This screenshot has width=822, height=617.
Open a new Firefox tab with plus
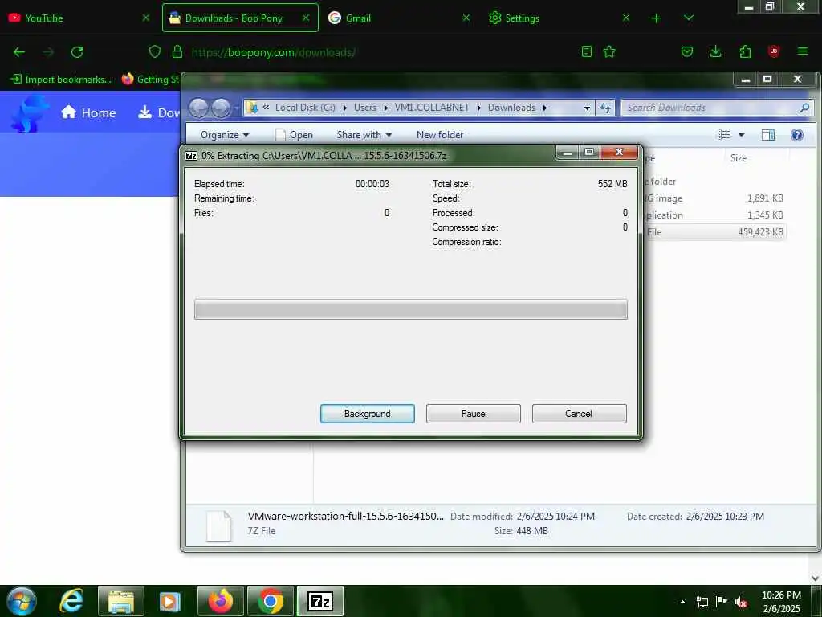(656, 18)
